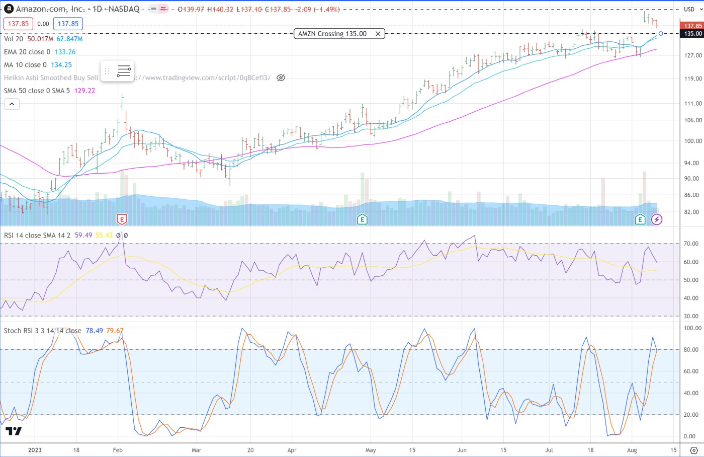Click the purple lightning bolt event icon
Viewport: 704px width, 457px height.
pos(657,219)
